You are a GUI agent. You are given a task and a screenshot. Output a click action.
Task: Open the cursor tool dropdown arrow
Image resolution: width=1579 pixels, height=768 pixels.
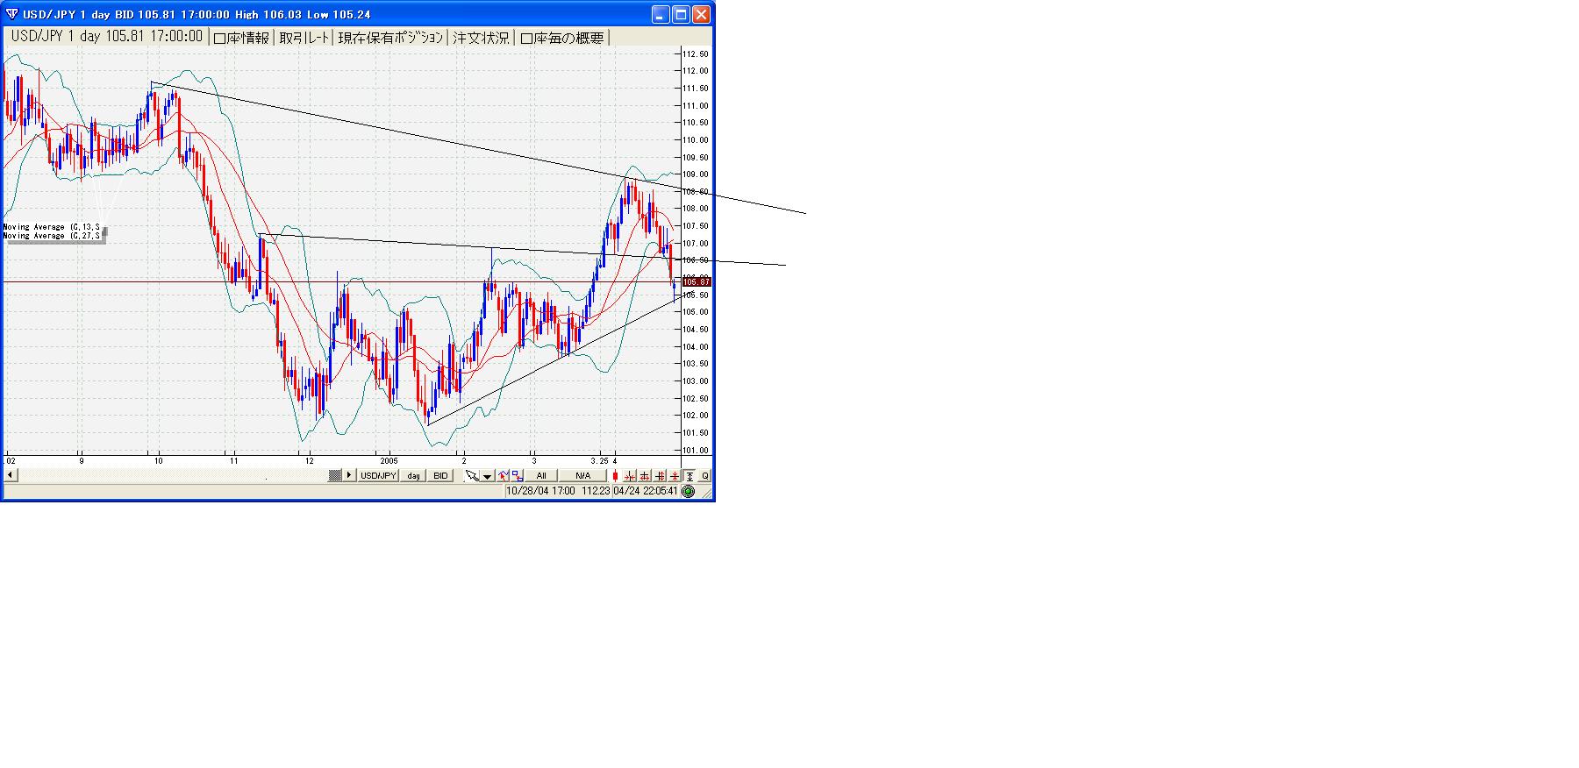click(x=487, y=476)
